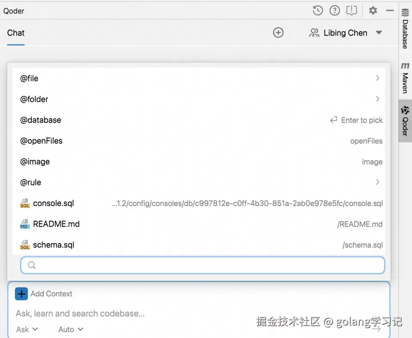Click the Enter to pick hint

356,120
